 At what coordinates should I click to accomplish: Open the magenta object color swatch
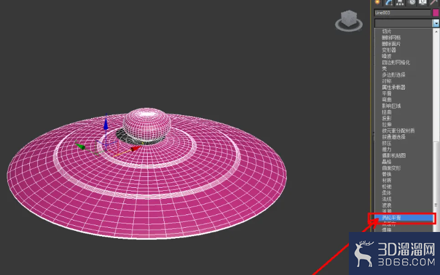[436, 13]
